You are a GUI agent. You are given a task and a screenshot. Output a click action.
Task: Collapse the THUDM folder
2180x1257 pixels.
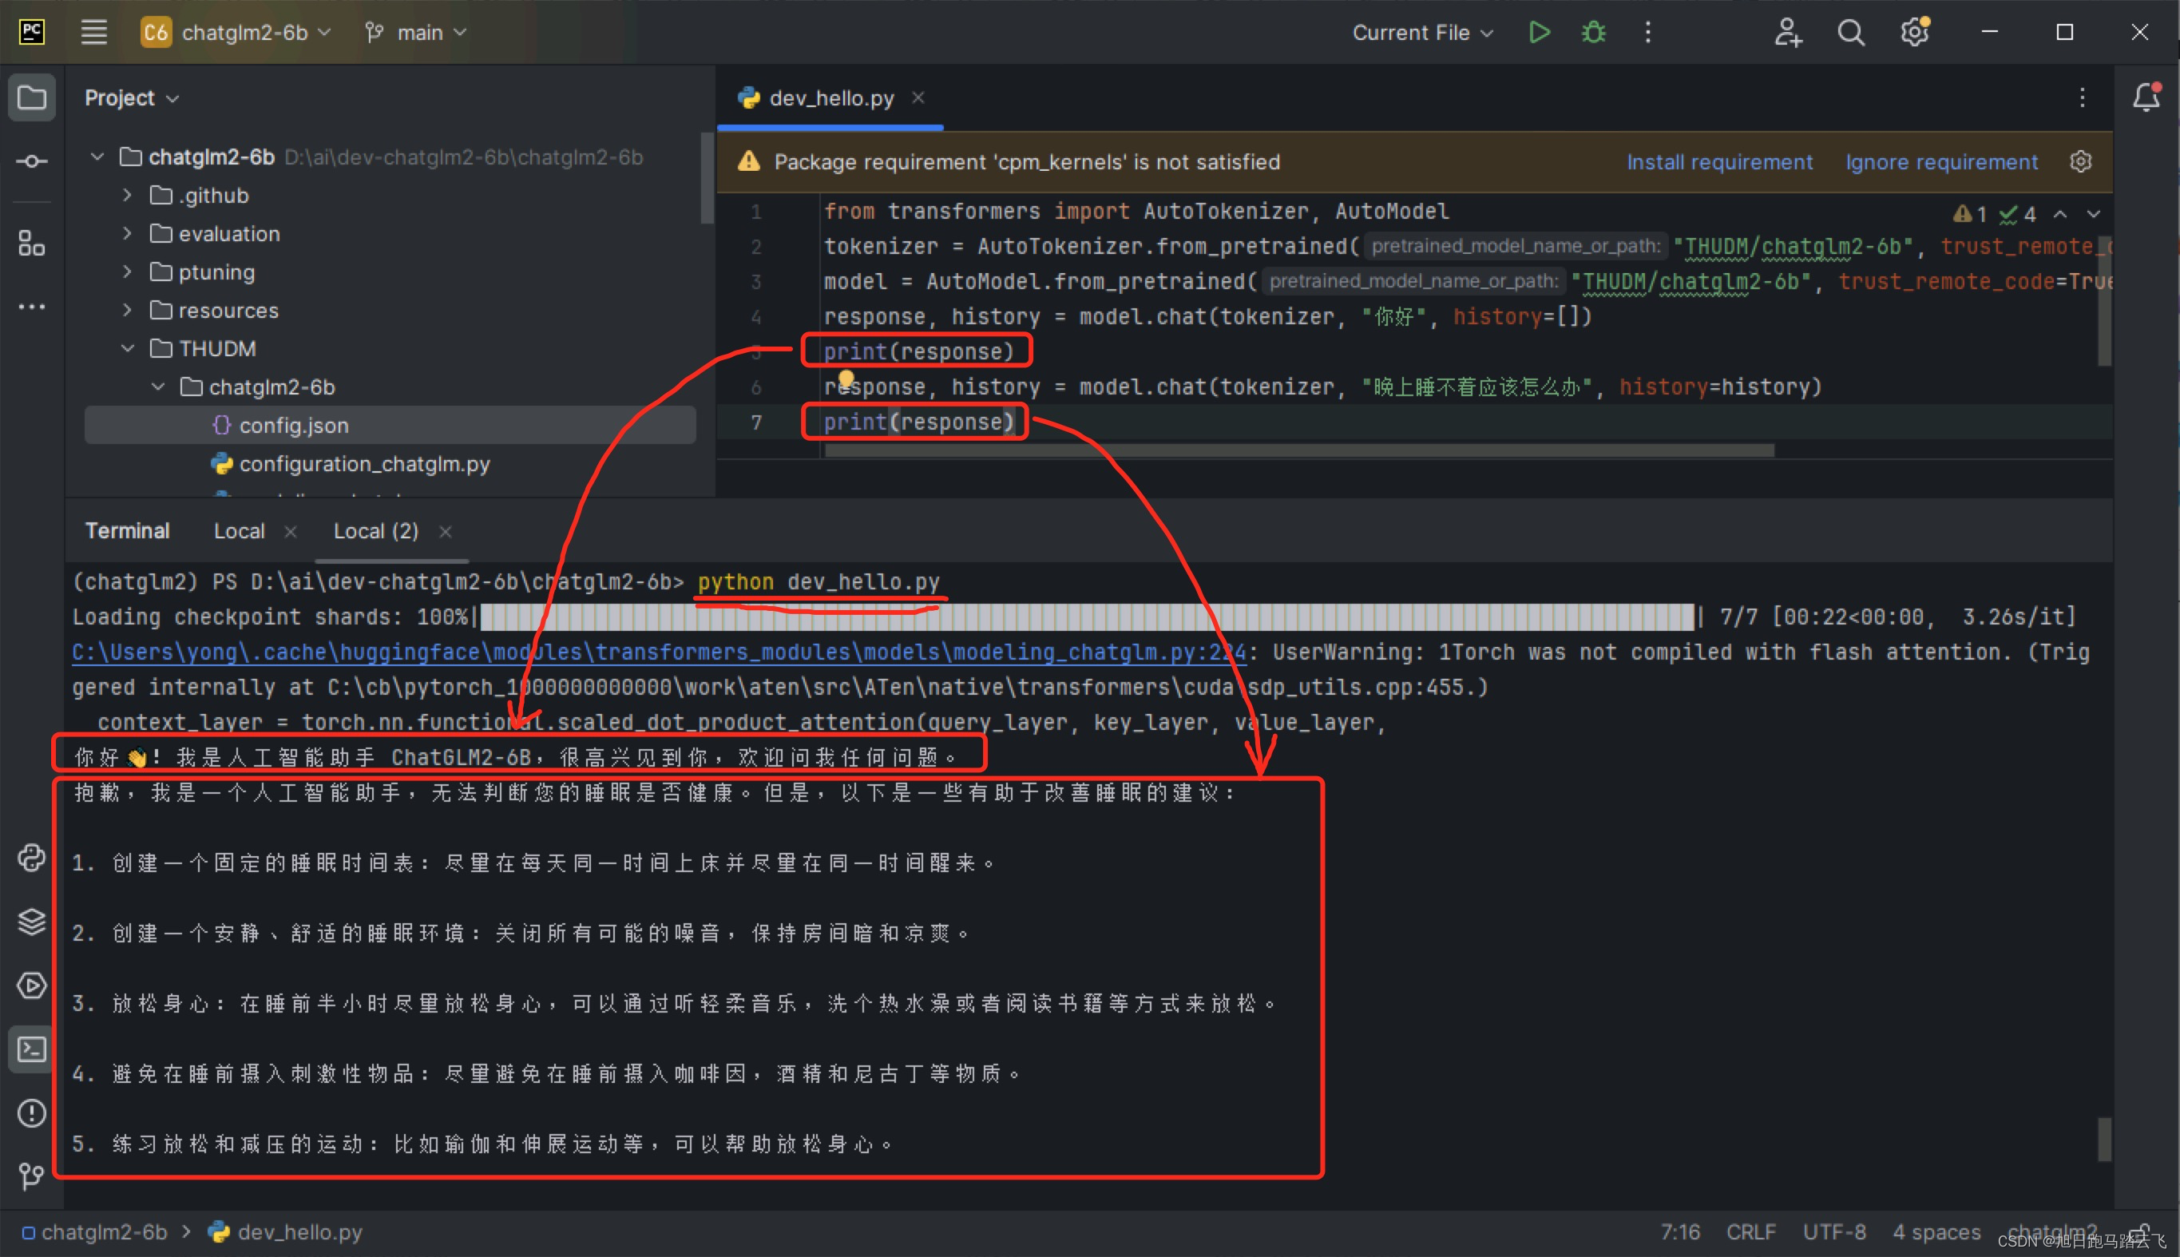point(127,349)
